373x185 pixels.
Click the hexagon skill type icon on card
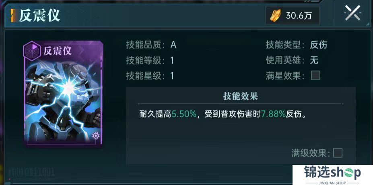point(31,51)
